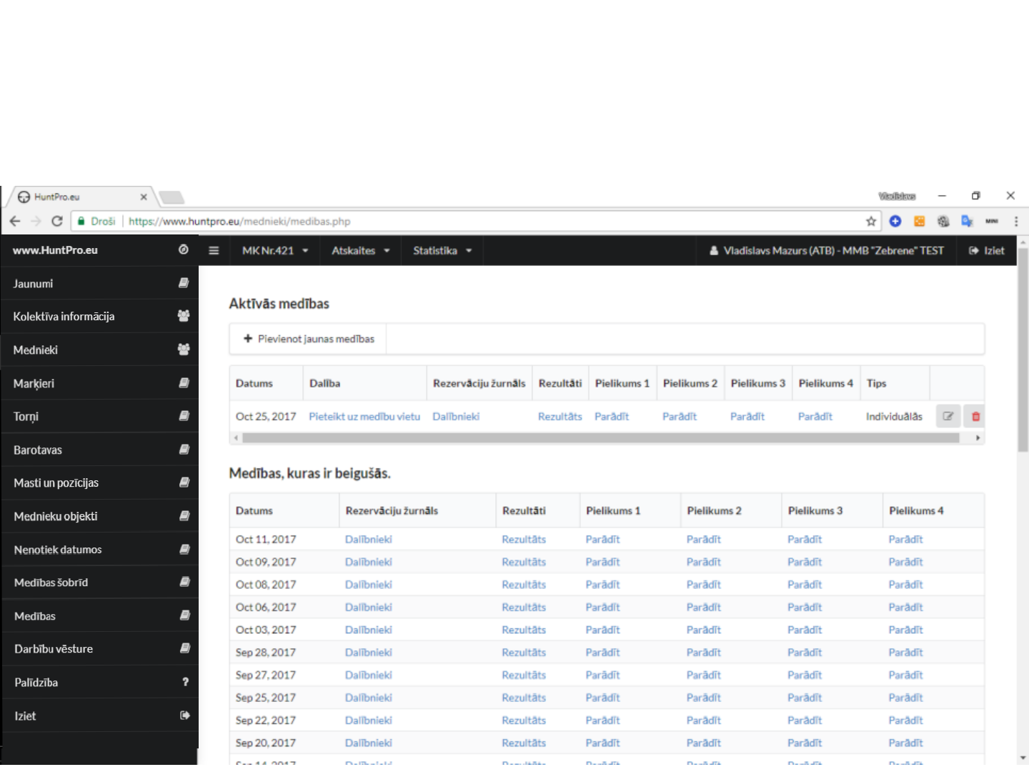Click the edit icon for Oct 25 hunt
The image size is (1029, 772).
[948, 416]
